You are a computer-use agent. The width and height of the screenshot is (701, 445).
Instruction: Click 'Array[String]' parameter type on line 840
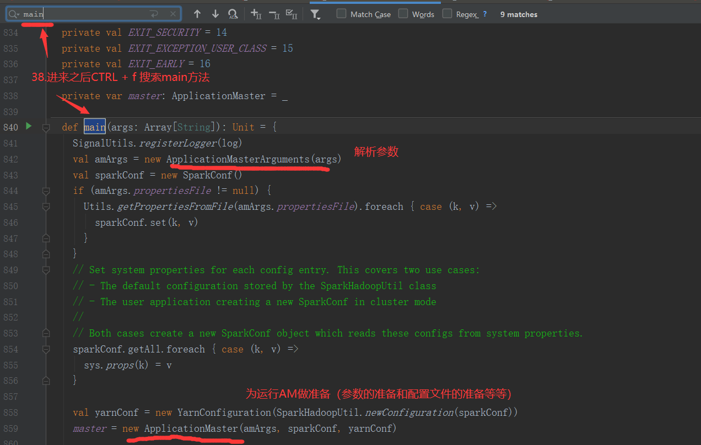(180, 127)
